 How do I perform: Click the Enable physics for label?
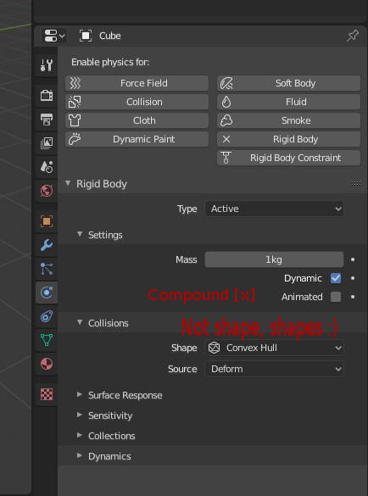point(110,62)
